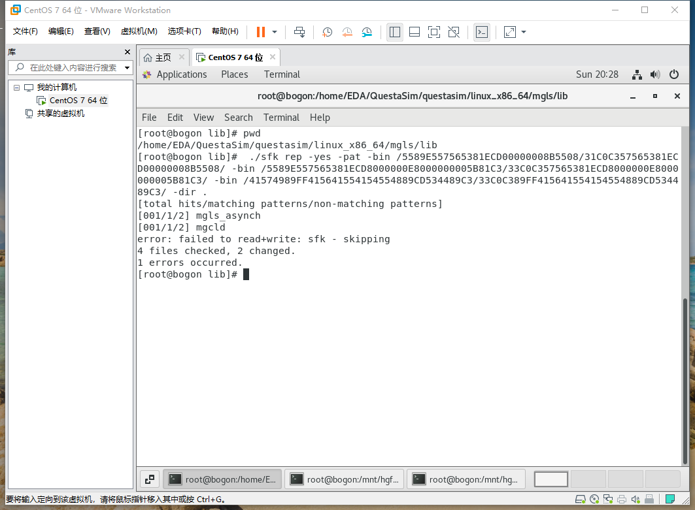Open the 虚拟机(M) menu
This screenshot has width=695, height=510.
[x=139, y=31]
